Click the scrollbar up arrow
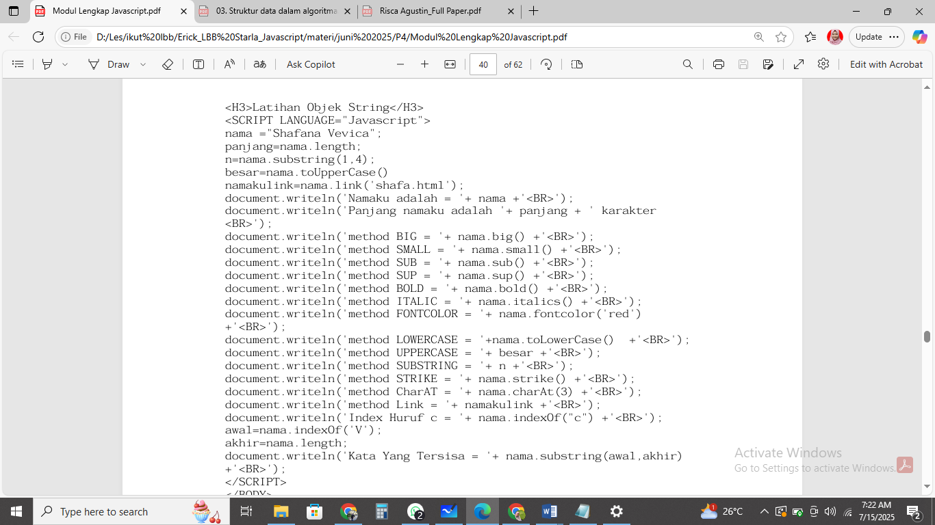Screen dimensions: 935x525 [927, 86]
